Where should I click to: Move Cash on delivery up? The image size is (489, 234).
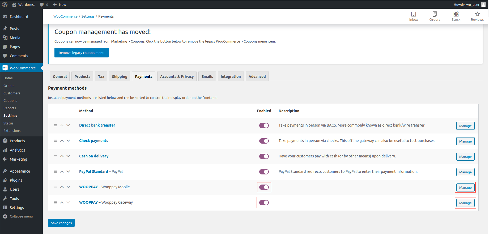[62, 156]
